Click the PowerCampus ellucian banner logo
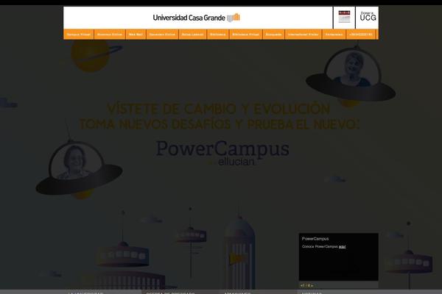The height and width of the screenshot is (294, 442). tap(222, 153)
